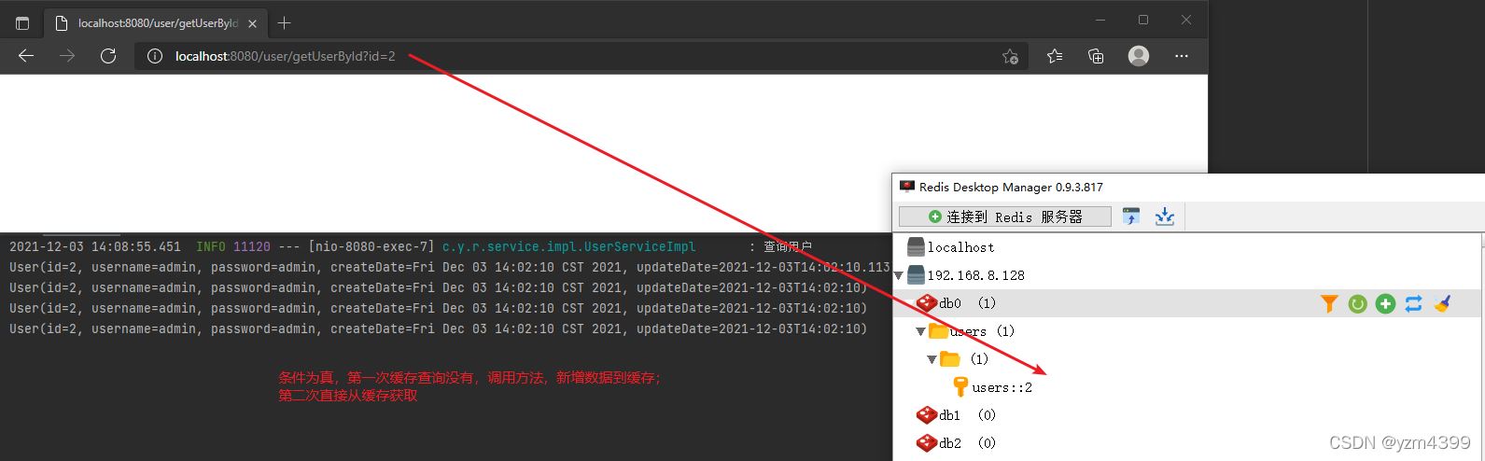The height and width of the screenshot is (461, 1485).
Task: View site information icon in address bar
Action: coord(155,56)
